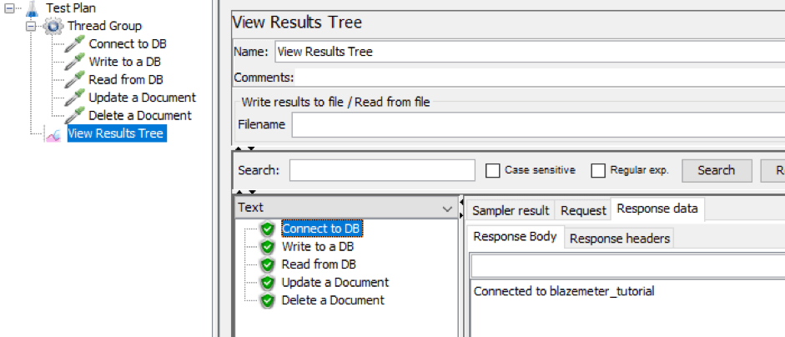Click green success shield beside Read from DB result
Screen dimensions: 785x337
tap(268, 265)
